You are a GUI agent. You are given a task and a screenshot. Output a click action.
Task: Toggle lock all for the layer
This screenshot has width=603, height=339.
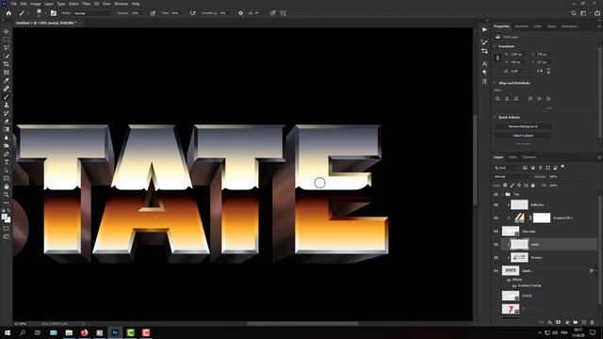pos(533,186)
